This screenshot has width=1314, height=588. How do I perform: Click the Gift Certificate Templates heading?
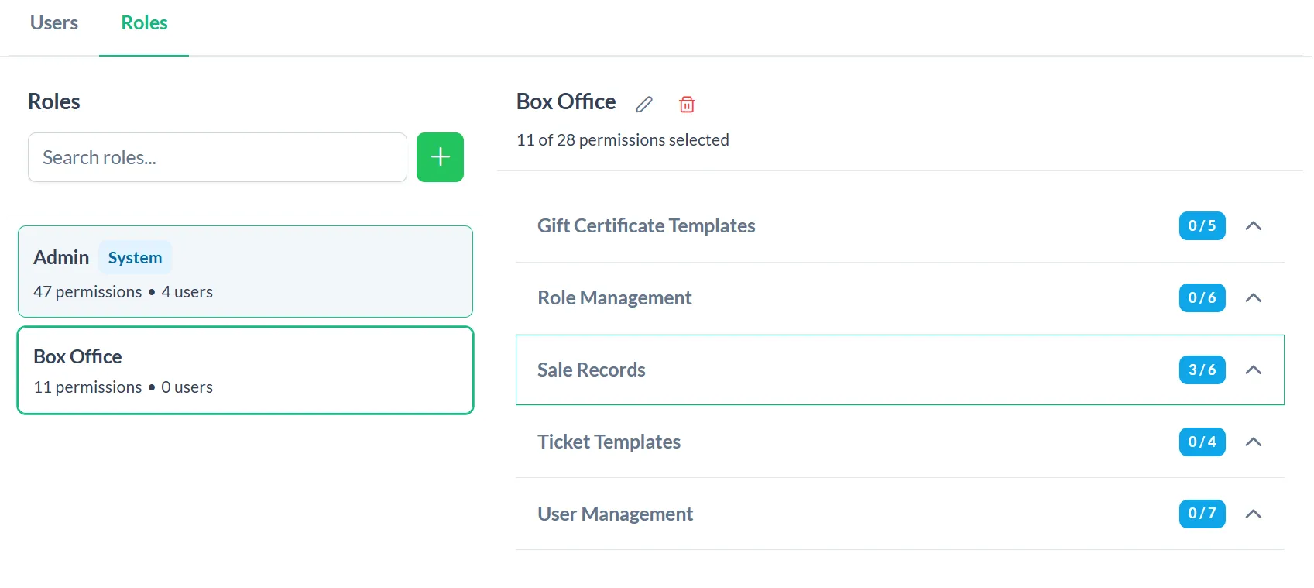(647, 225)
